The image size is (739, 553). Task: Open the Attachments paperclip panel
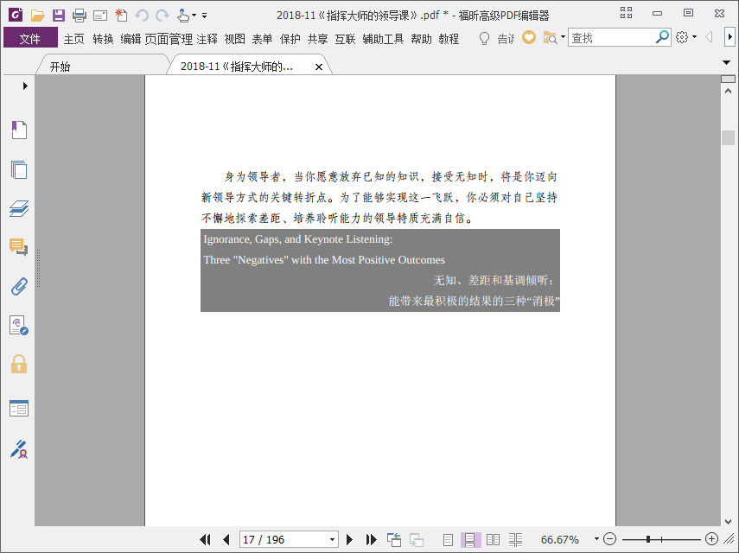click(x=19, y=286)
